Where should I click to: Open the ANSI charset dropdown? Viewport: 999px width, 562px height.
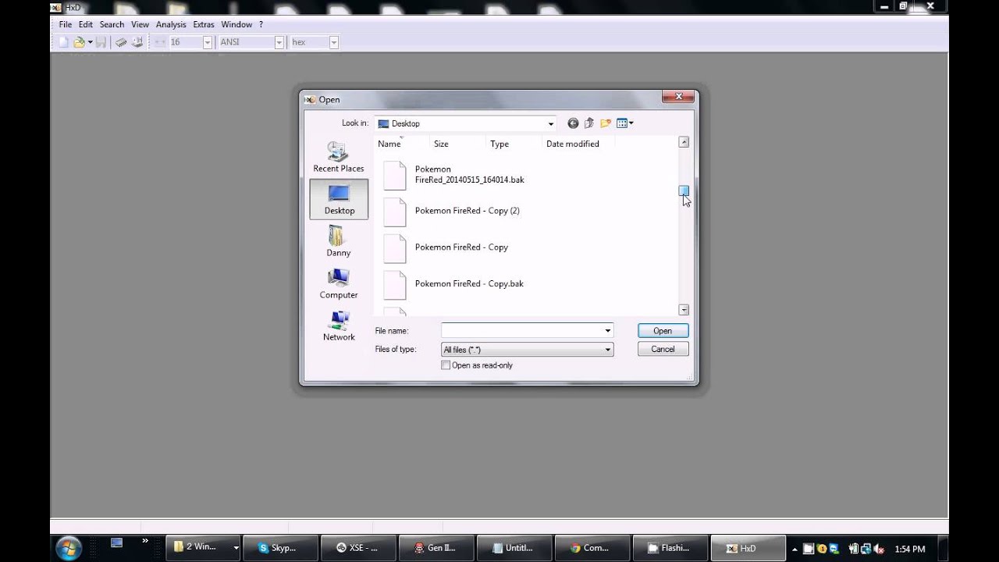point(279,42)
